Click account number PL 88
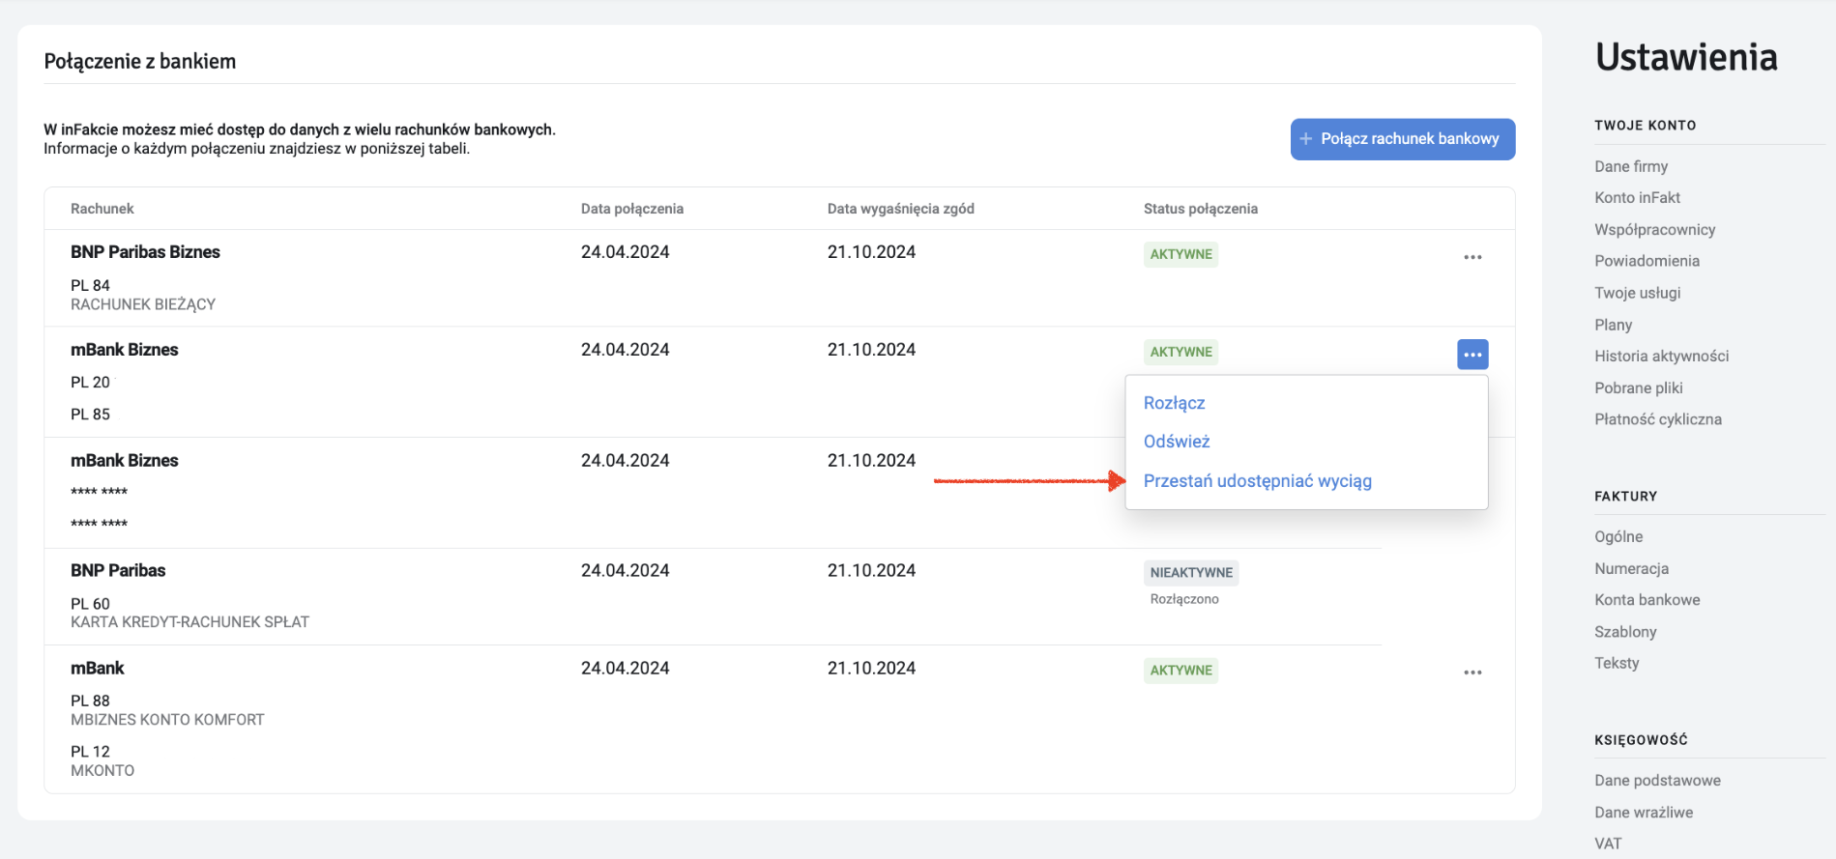The width and height of the screenshot is (1836, 859). [90, 701]
